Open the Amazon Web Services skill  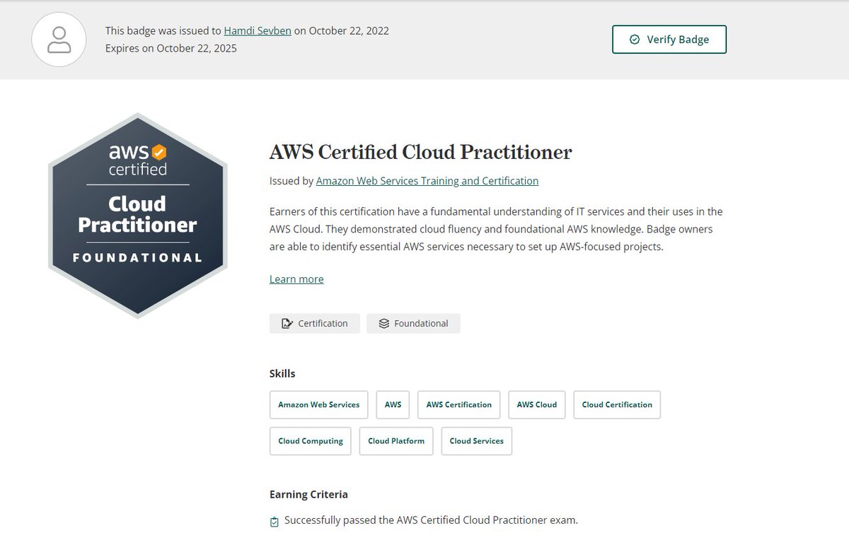tap(319, 405)
